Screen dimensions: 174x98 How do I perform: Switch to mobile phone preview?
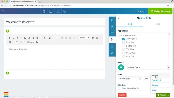(44, 11)
